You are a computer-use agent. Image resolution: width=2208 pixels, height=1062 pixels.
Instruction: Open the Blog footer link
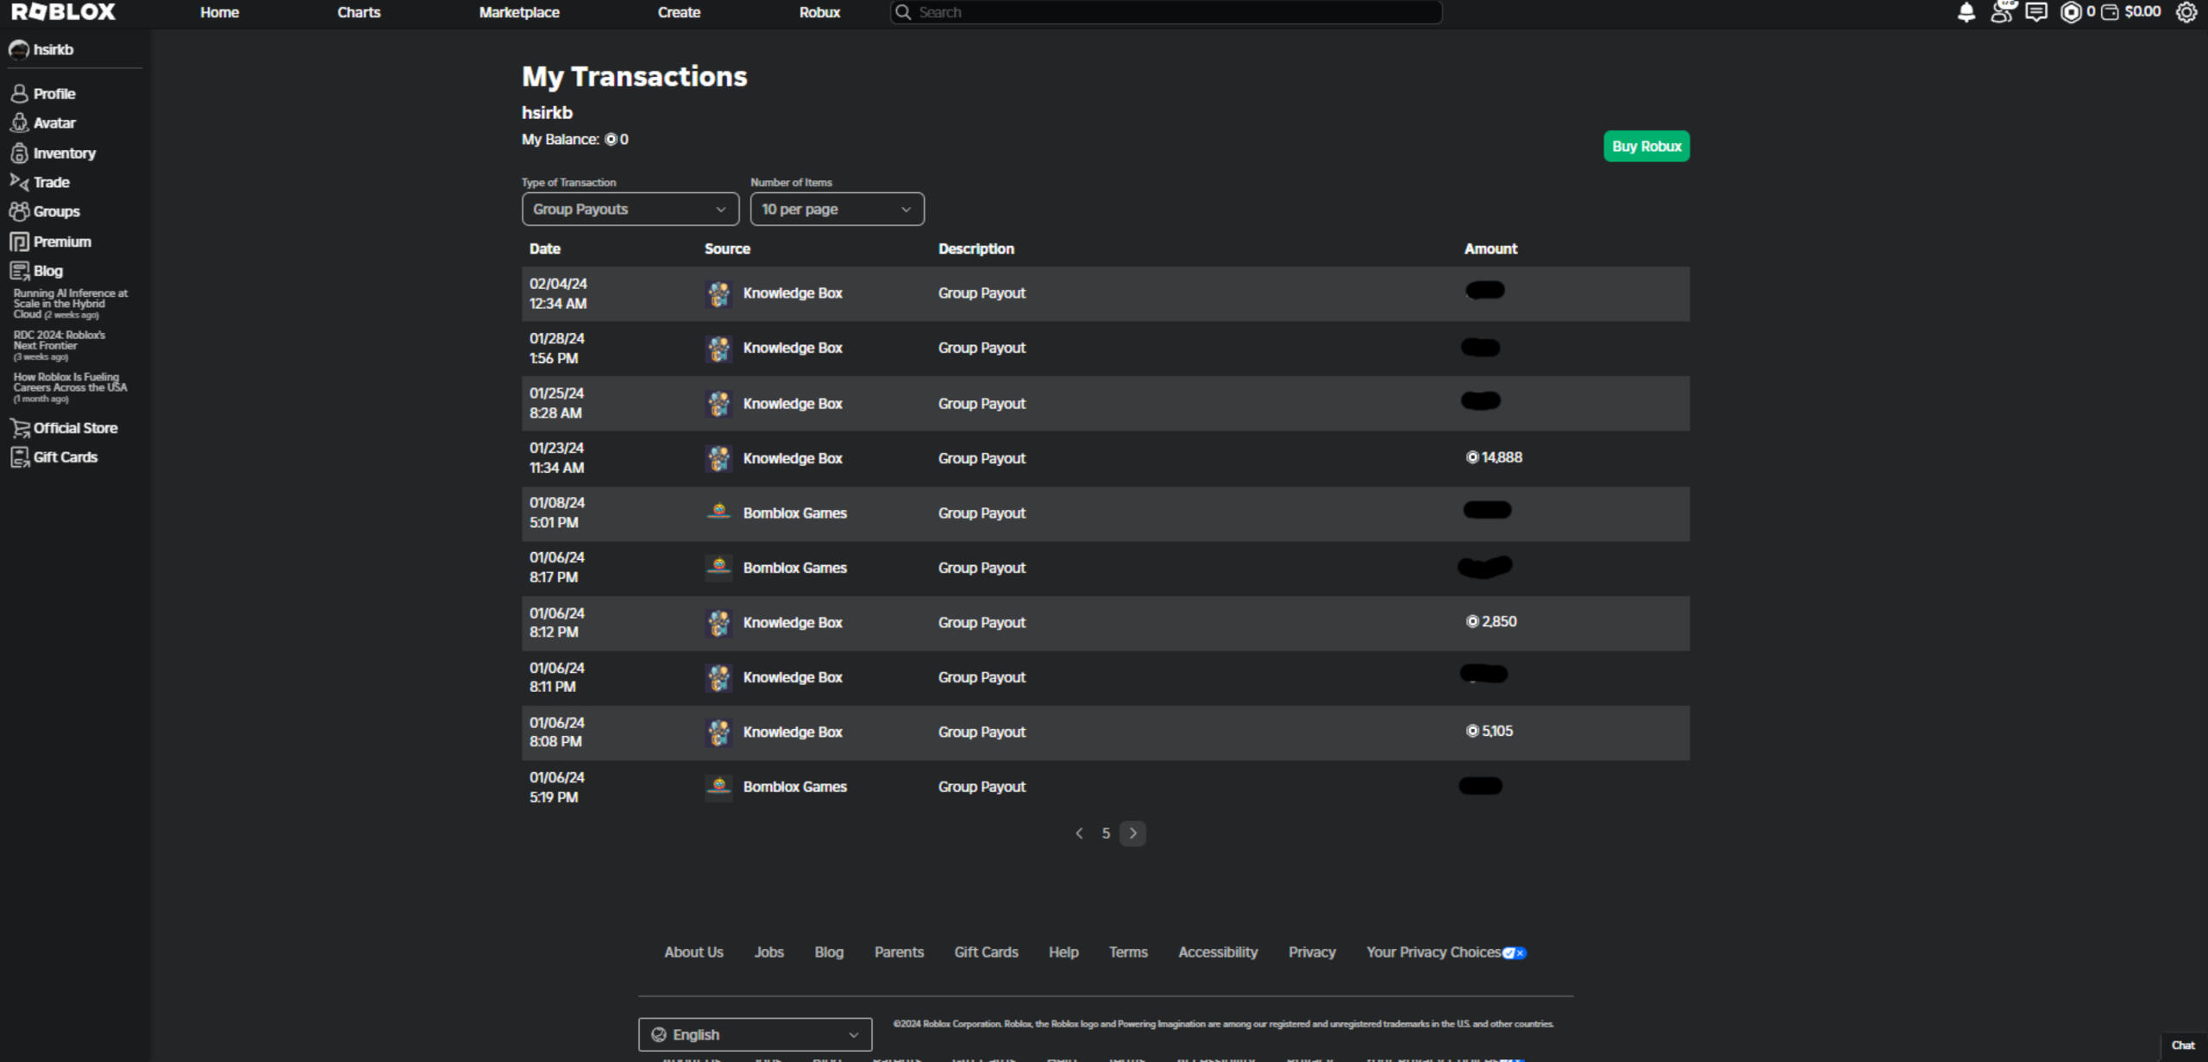[829, 952]
